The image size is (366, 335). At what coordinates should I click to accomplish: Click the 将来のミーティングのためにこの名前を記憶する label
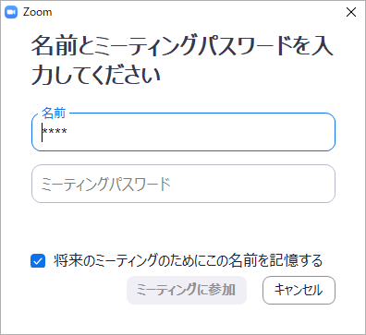188,260
